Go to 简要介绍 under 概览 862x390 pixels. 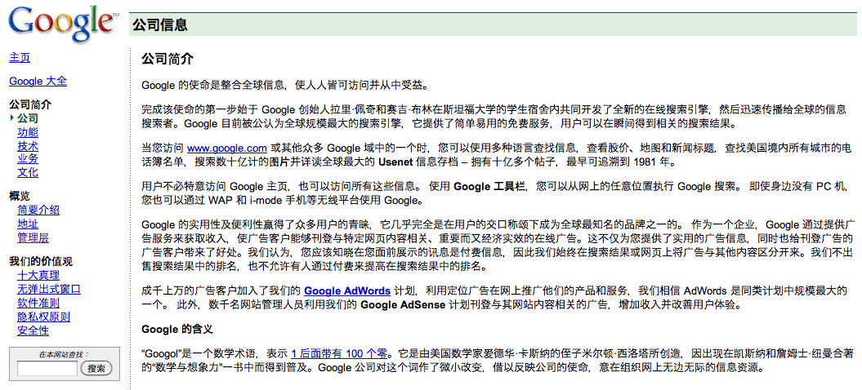pos(38,210)
